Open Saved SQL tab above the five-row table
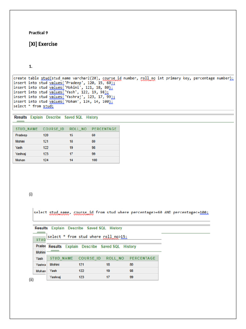The width and height of the screenshot is (246, 329). [x=74, y=117]
